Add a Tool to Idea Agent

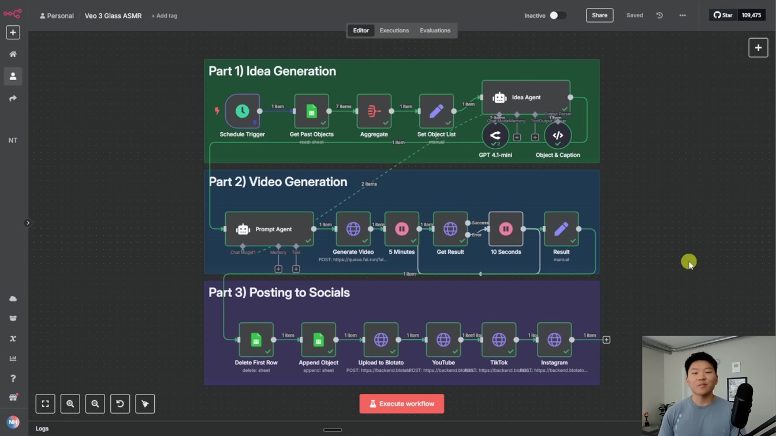click(x=535, y=137)
